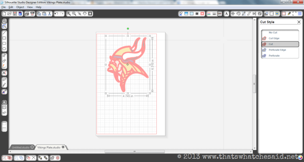Pick the Edit Points tool
This screenshot has width=304, height=162.
[4, 26]
